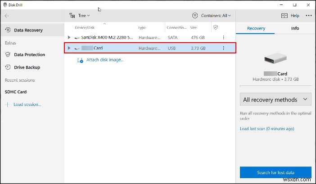Screen dimensions: 316x184
Task: Open the Tree view dropdown
Action: 84,16
